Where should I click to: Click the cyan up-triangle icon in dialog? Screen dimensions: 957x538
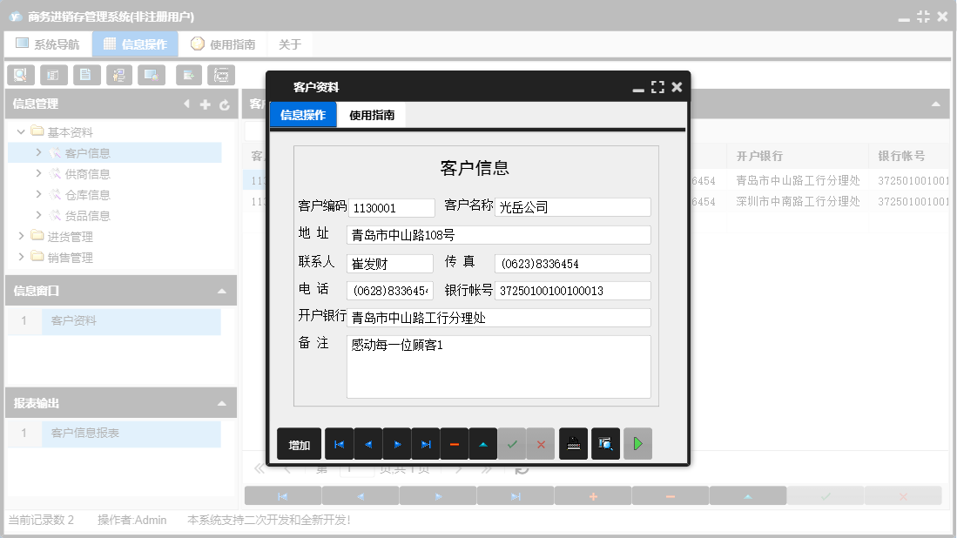tap(482, 444)
